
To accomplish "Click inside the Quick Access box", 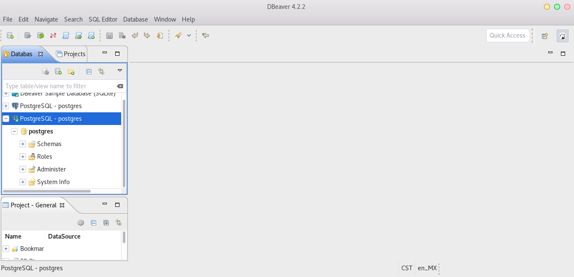I will click(508, 35).
